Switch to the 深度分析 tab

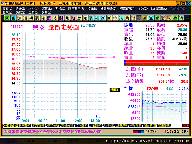39,125
